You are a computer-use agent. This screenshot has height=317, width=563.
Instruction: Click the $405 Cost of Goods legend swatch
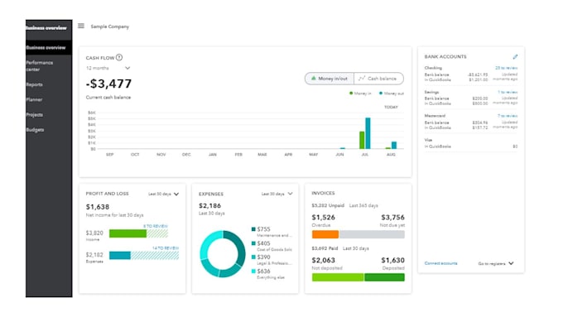(x=253, y=243)
